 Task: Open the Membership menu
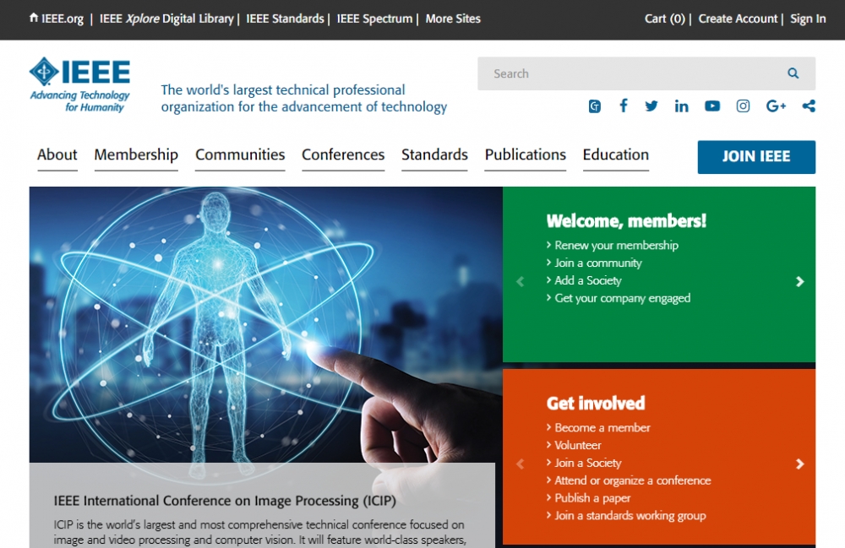136,155
